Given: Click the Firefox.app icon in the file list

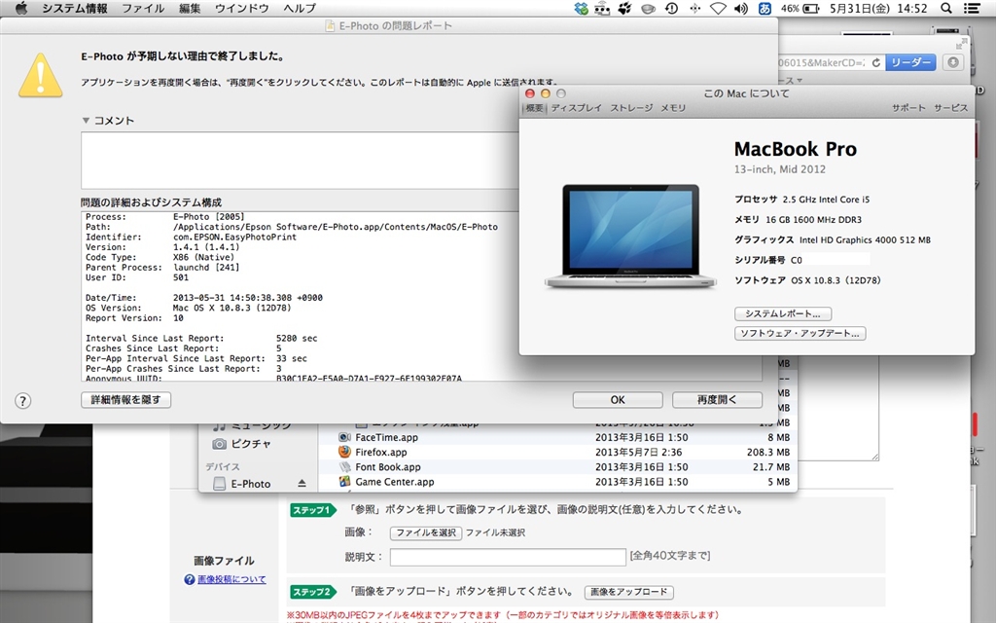Looking at the screenshot, I should [x=344, y=452].
